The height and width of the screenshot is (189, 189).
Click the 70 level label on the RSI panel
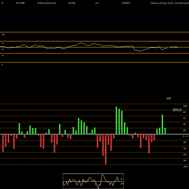pyautogui.click(x=3, y=43)
